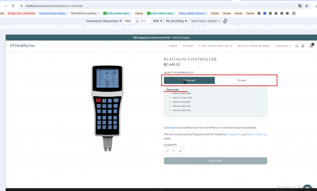
Task: Open the Contact page
Action: click(x=283, y=46)
